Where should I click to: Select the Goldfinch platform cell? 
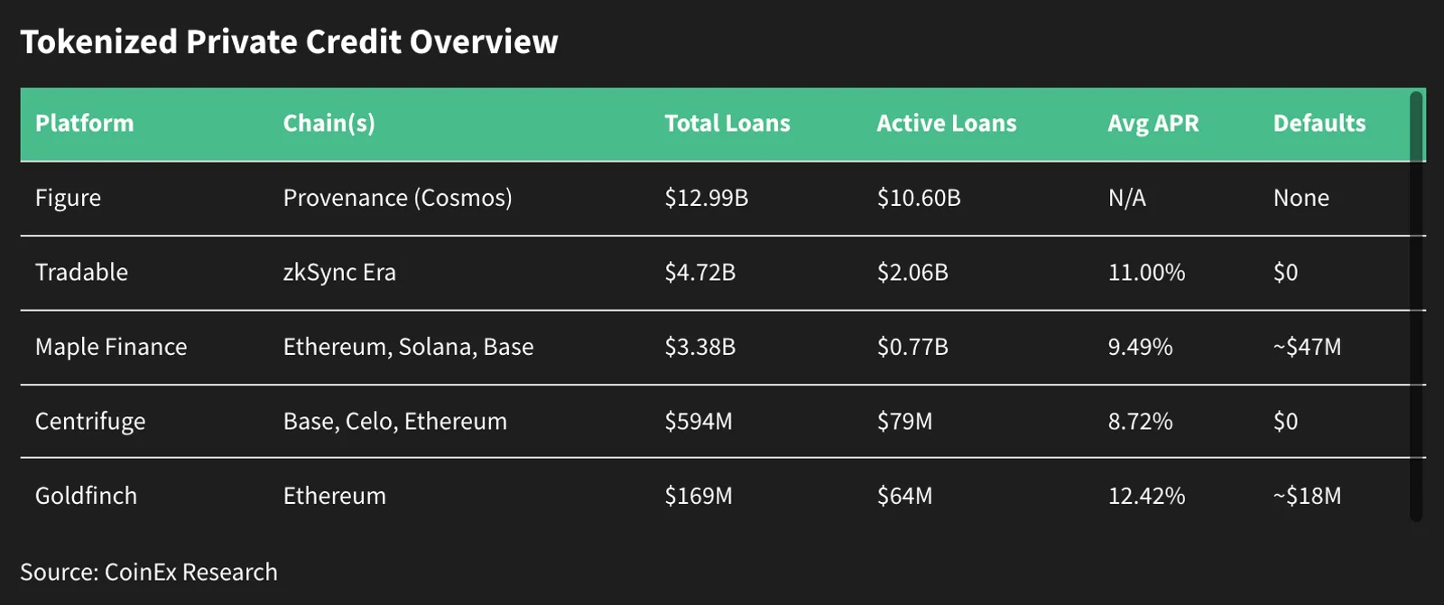86,496
